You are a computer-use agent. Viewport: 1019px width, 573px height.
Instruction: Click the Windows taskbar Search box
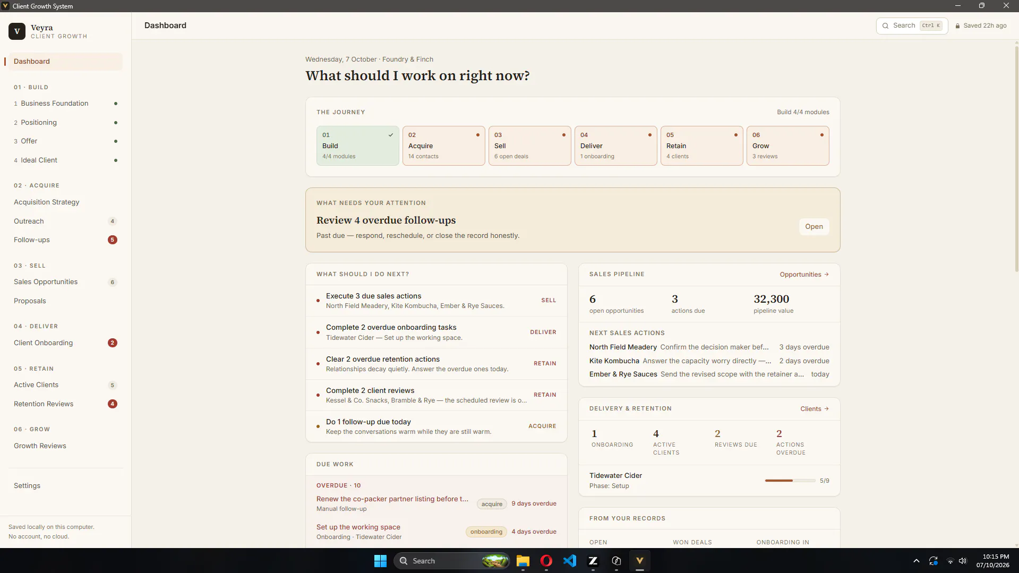click(452, 561)
